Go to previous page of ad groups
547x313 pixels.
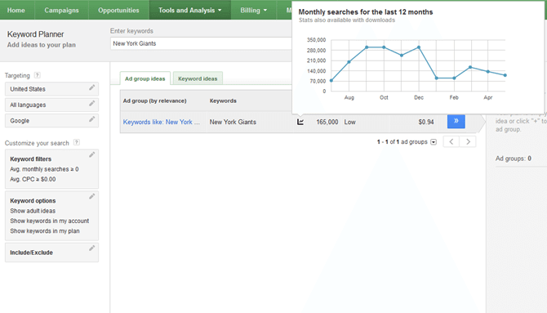[451, 142]
